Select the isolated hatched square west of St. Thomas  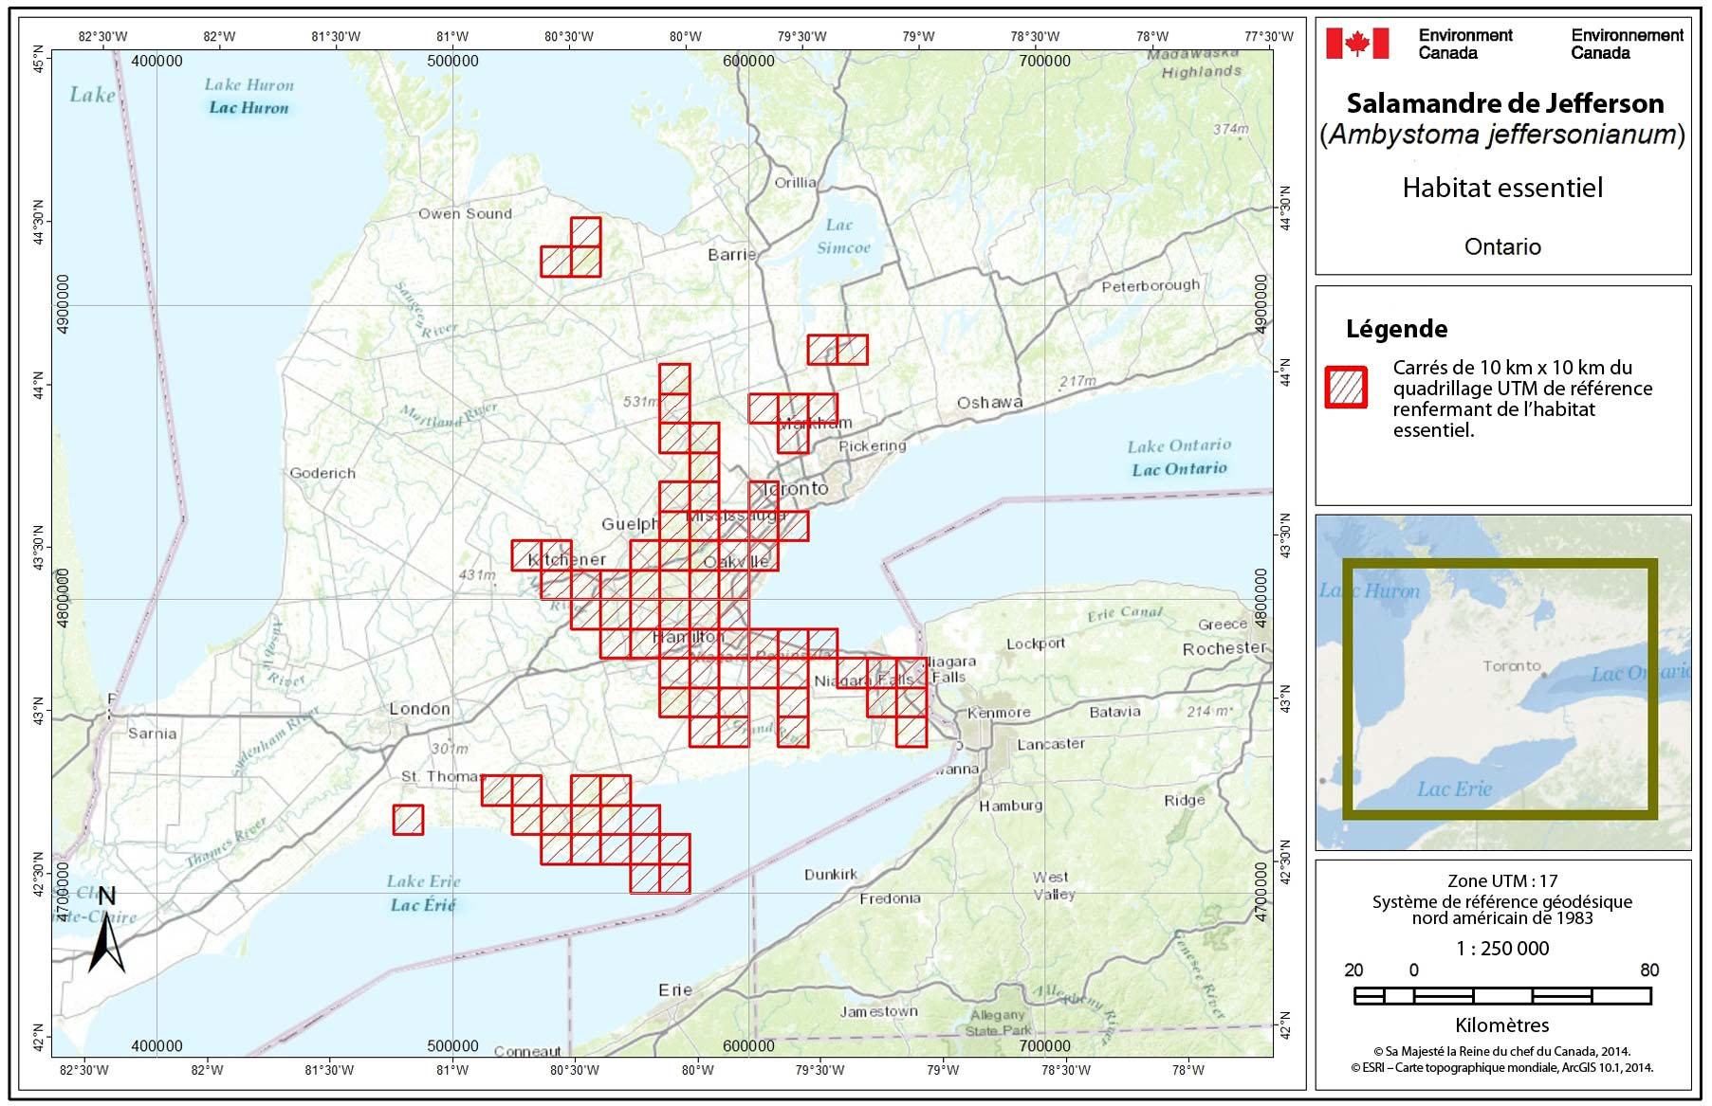[x=408, y=820]
